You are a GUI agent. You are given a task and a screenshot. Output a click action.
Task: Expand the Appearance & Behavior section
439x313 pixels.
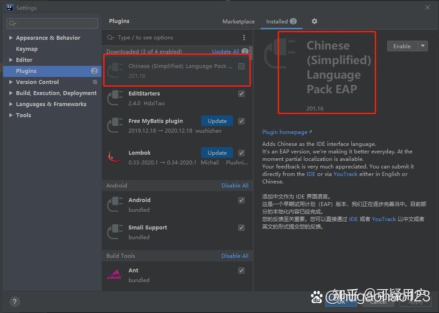click(x=10, y=38)
